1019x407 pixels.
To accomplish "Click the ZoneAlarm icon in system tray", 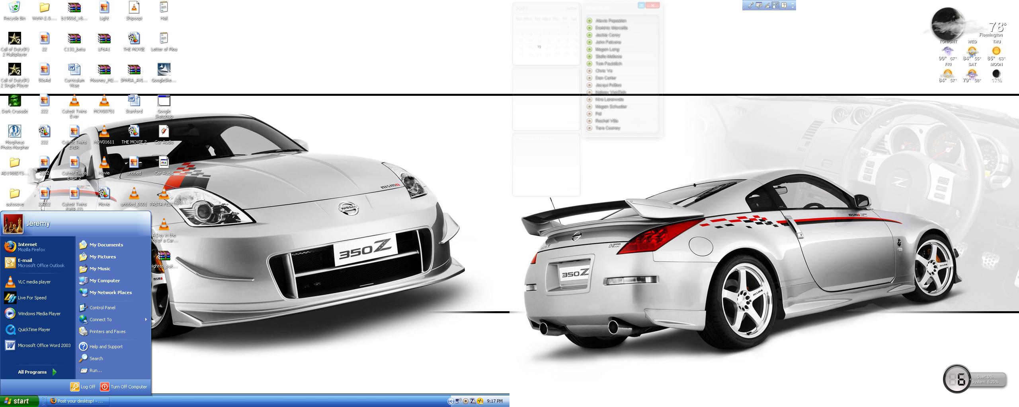I will point(472,401).
